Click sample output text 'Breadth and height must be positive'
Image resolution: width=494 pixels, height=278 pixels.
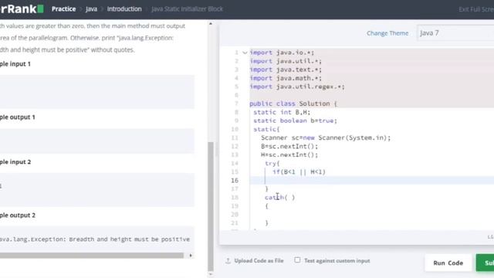129,239
